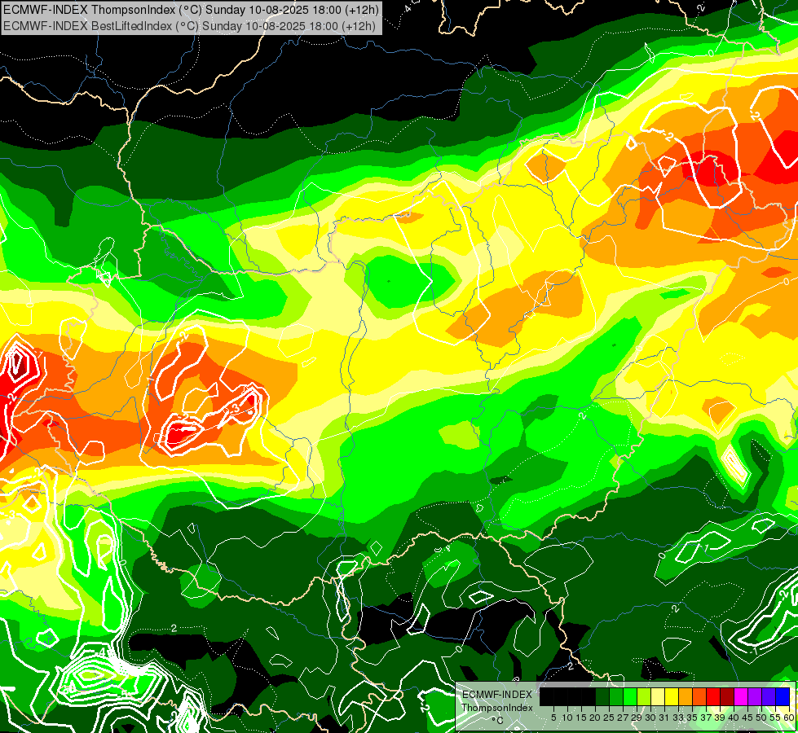
Task: Click the ECMWF-INDEX ThompsonIndex title line
Action: (x=192, y=10)
